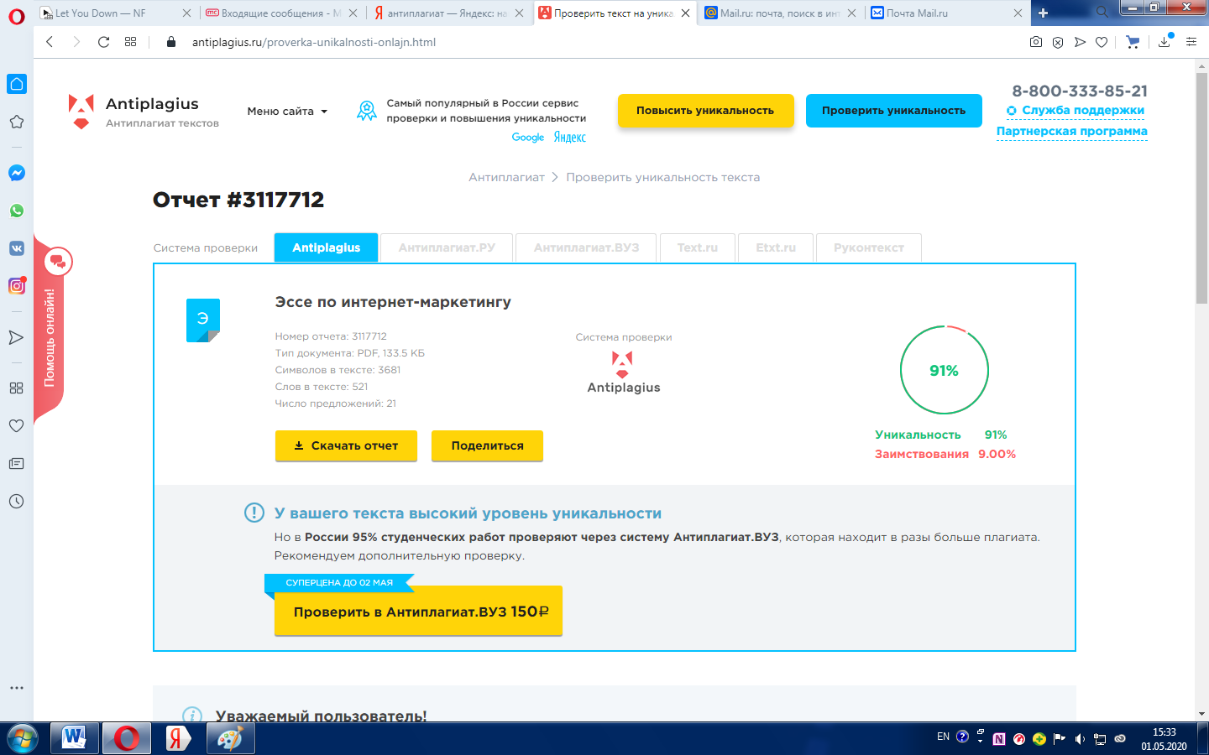Viewport: 1209px width, 755px height.
Task: Click the page vertical scrollbar thumb
Action: point(1201,189)
